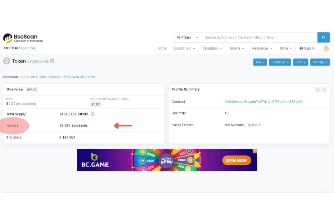334x223 pixels.
Task: Expand the More menu
Action: coord(286,48)
